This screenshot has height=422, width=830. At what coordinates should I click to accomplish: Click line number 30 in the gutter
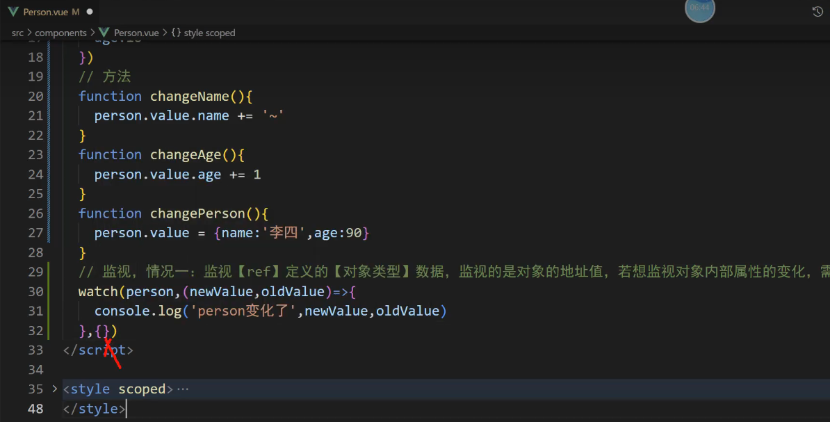pyautogui.click(x=35, y=292)
